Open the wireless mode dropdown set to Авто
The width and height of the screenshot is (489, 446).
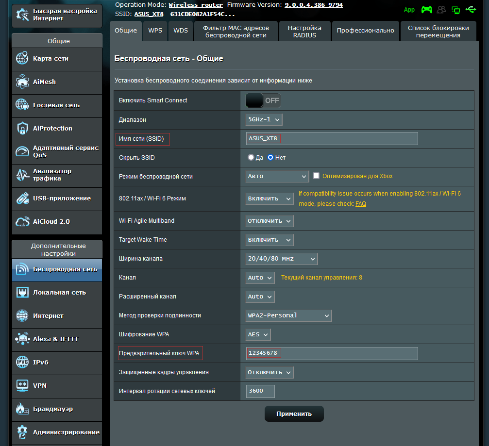coord(277,176)
